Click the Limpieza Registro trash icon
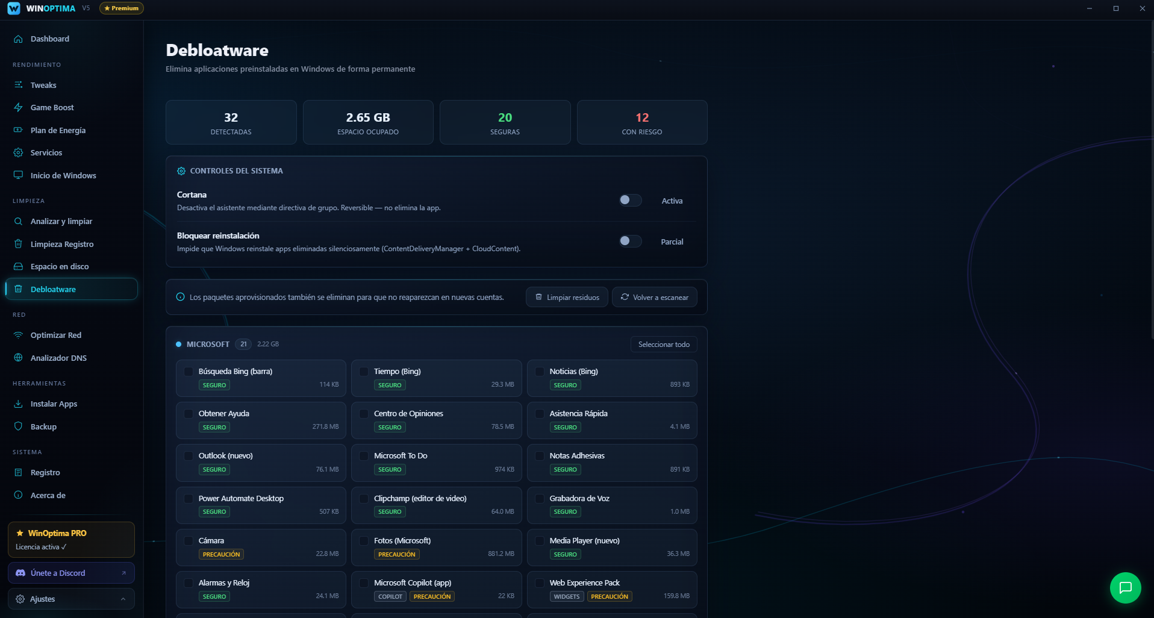Image resolution: width=1154 pixels, height=618 pixels. click(18, 244)
